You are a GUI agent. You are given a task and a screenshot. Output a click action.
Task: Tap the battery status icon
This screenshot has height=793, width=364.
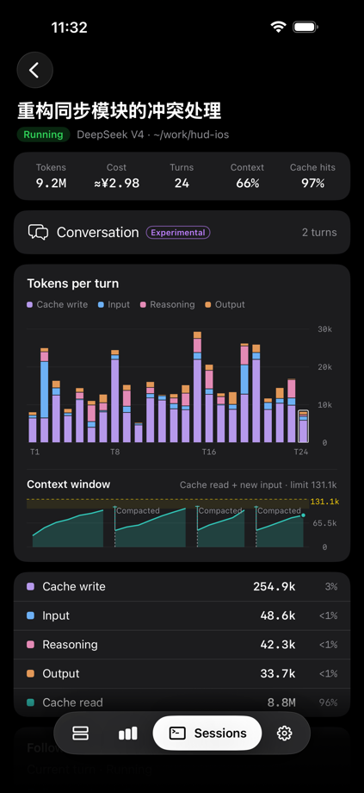(x=305, y=28)
